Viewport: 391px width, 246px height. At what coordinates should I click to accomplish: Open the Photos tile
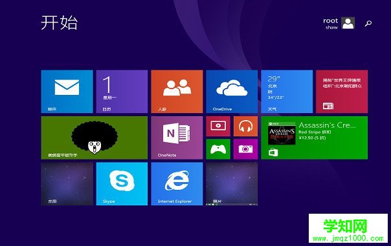pyautogui.click(x=232, y=184)
